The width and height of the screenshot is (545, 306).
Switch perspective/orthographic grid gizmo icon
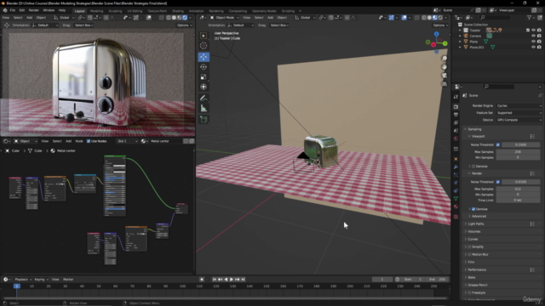click(x=445, y=83)
